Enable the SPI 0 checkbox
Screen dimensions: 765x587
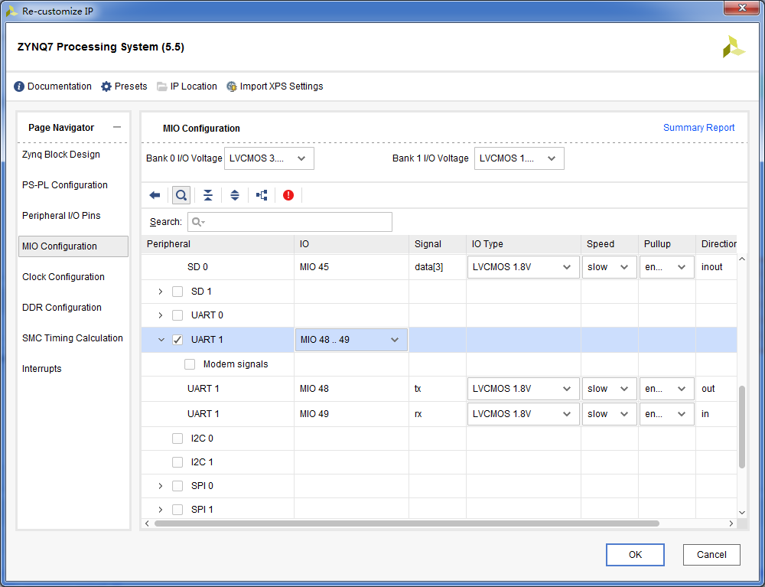click(x=177, y=486)
